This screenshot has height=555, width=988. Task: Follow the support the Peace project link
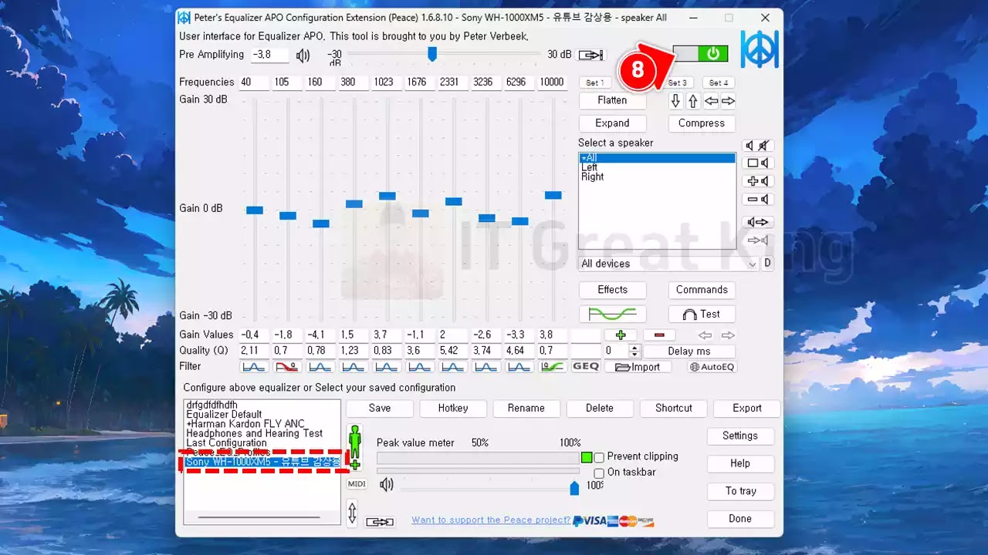[x=491, y=520]
